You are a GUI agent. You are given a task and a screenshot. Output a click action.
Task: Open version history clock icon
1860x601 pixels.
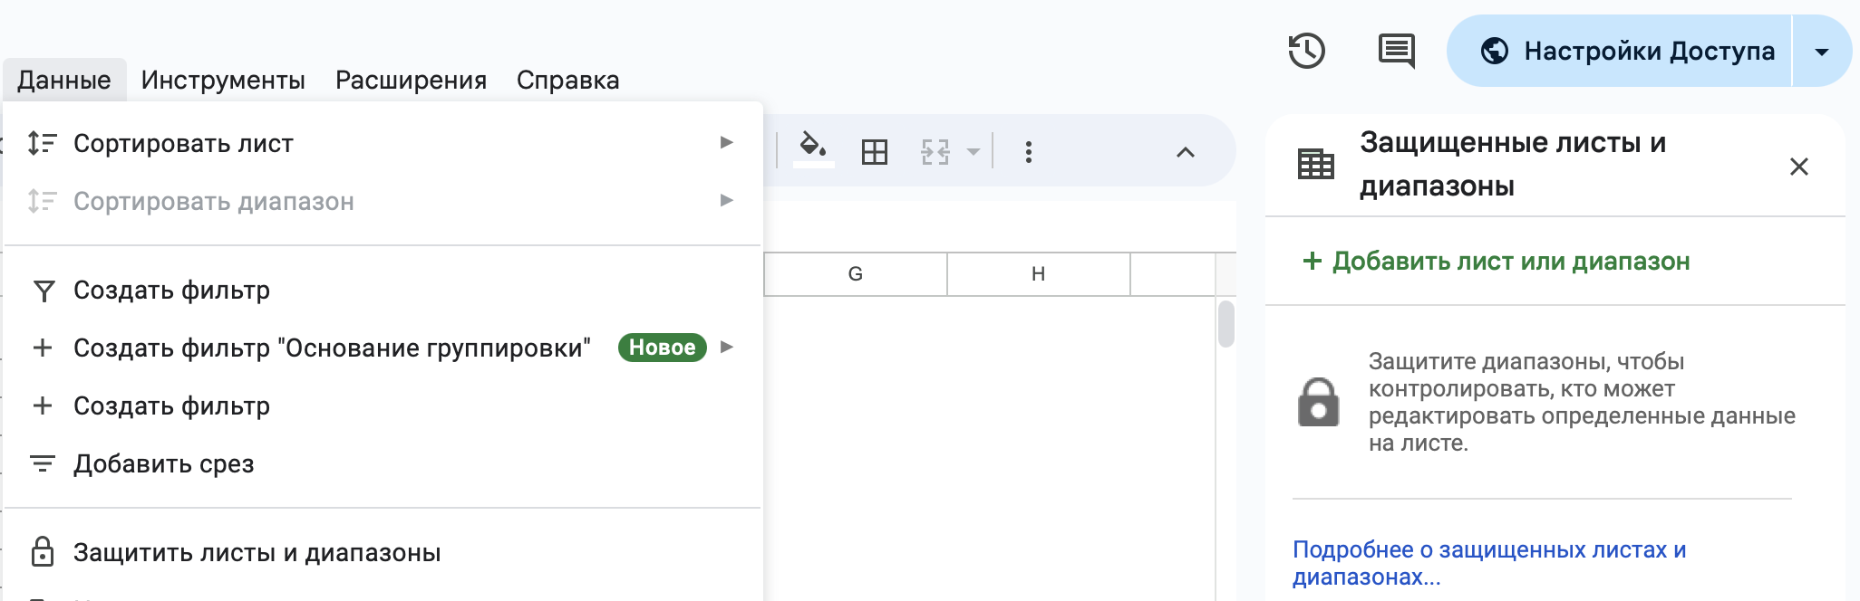pyautogui.click(x=1306, y=51)
